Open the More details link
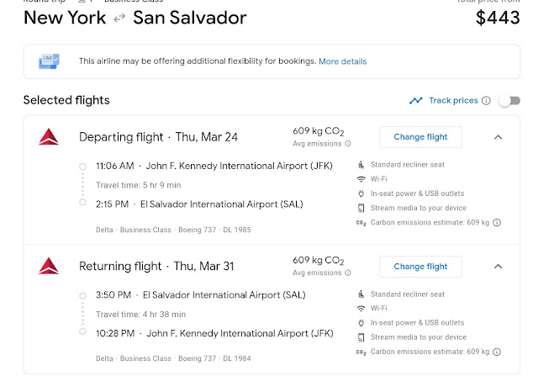Screen dimensions: 538x387 tap(342, 61)
